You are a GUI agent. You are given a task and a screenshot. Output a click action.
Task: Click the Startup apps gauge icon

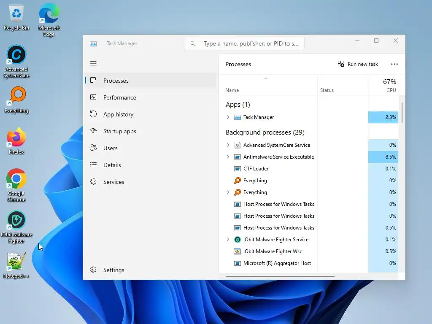click(x=93, y=131)
